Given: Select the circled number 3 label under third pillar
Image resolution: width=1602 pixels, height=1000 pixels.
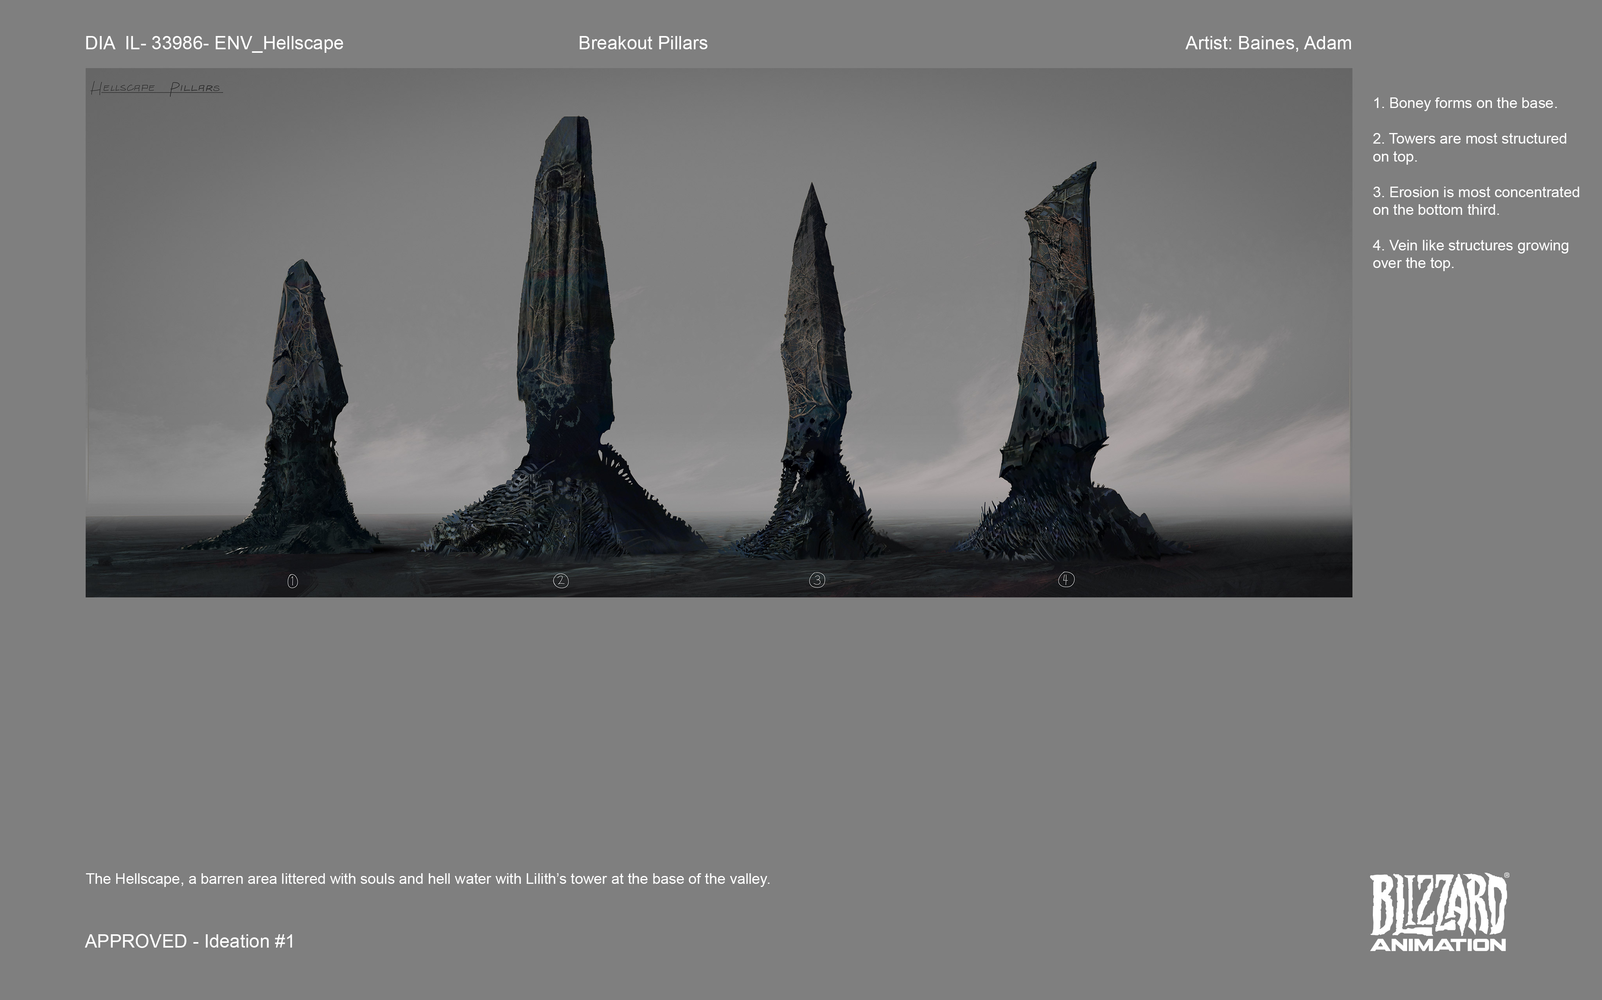Looking at the screenshot, I should point(817,580).
